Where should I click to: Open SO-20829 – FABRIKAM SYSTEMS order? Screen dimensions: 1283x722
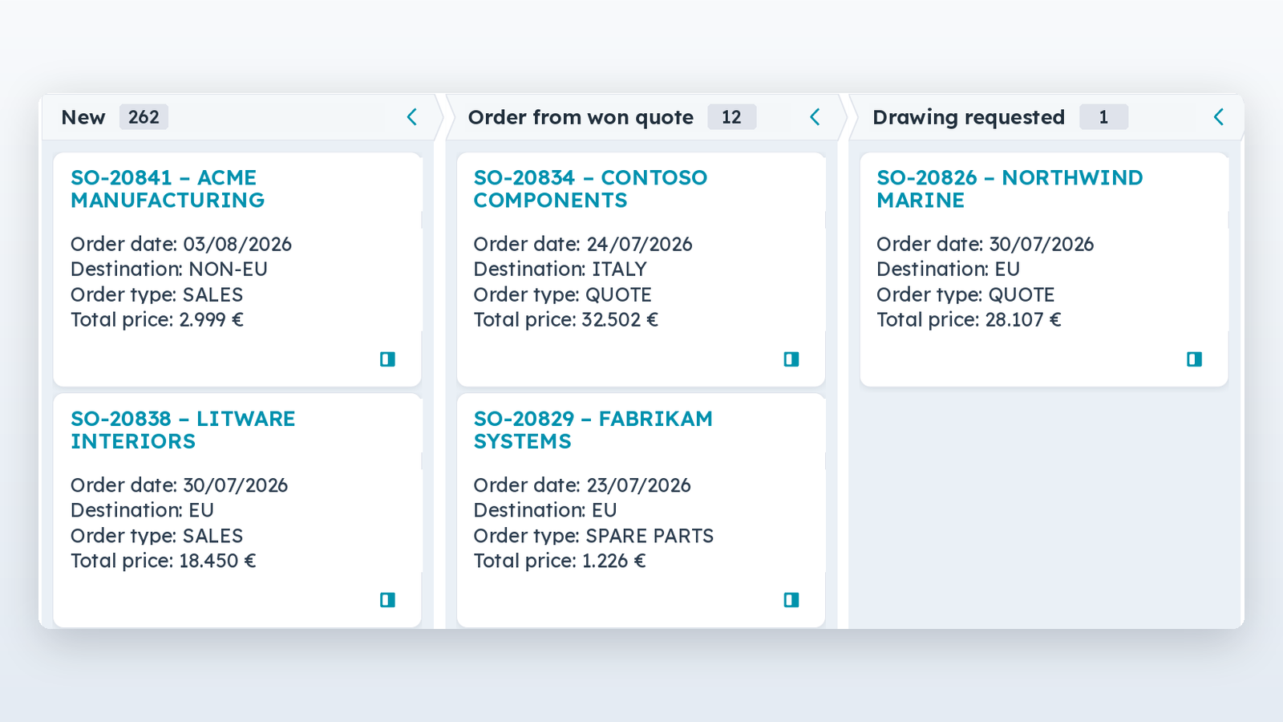click(593, 430)
